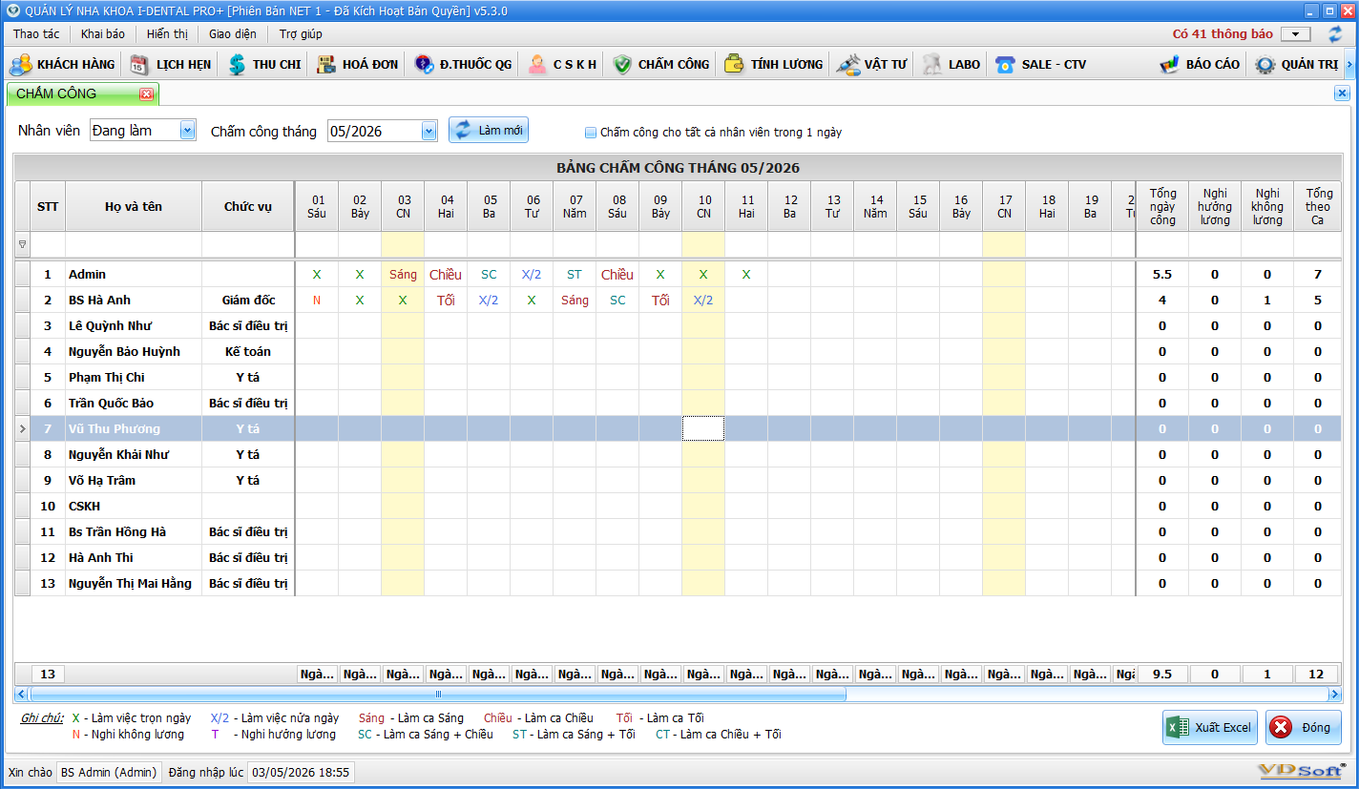Open the Trợ giúp menu
The height and width of the screenshot is (789, 1359).
click(x=301, y=33)
